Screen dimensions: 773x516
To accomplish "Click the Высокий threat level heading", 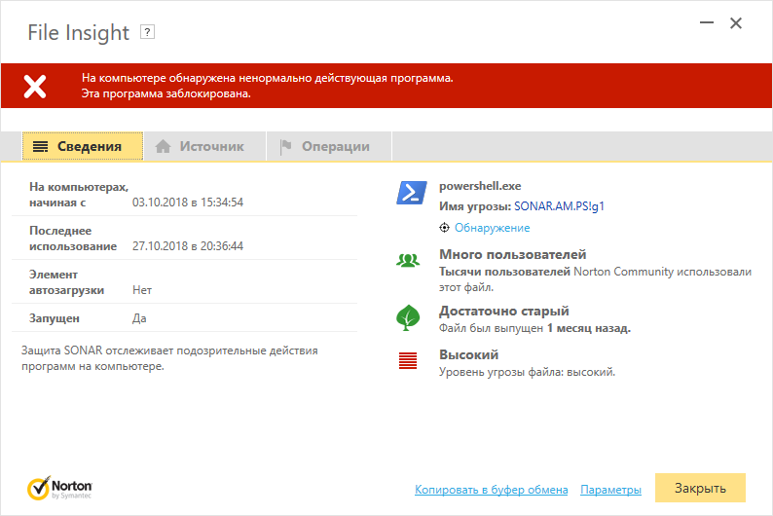I will tap(469, 354).
